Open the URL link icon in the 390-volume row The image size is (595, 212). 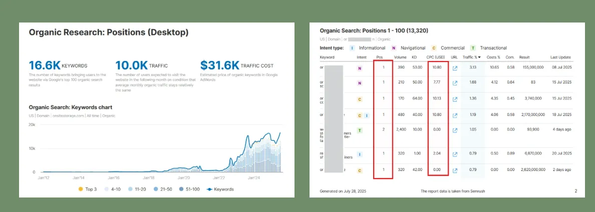tap(455, 68)
